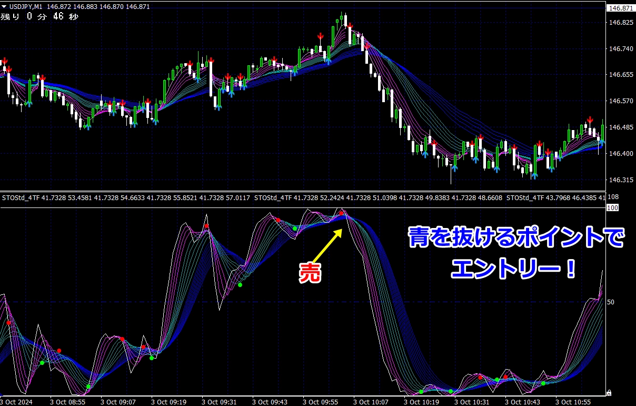Open the chart dropdown triangle beside USDJPY,M1
This screenshot has height=406, width=636.
[5, 7]
